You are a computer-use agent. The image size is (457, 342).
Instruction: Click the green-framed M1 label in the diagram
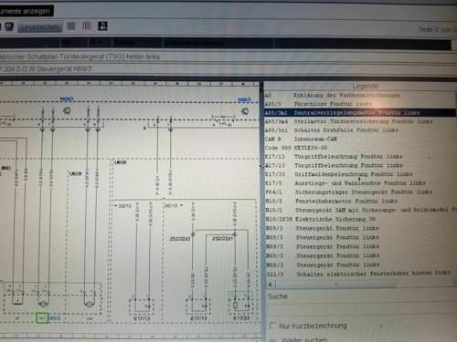click(42, 318)
